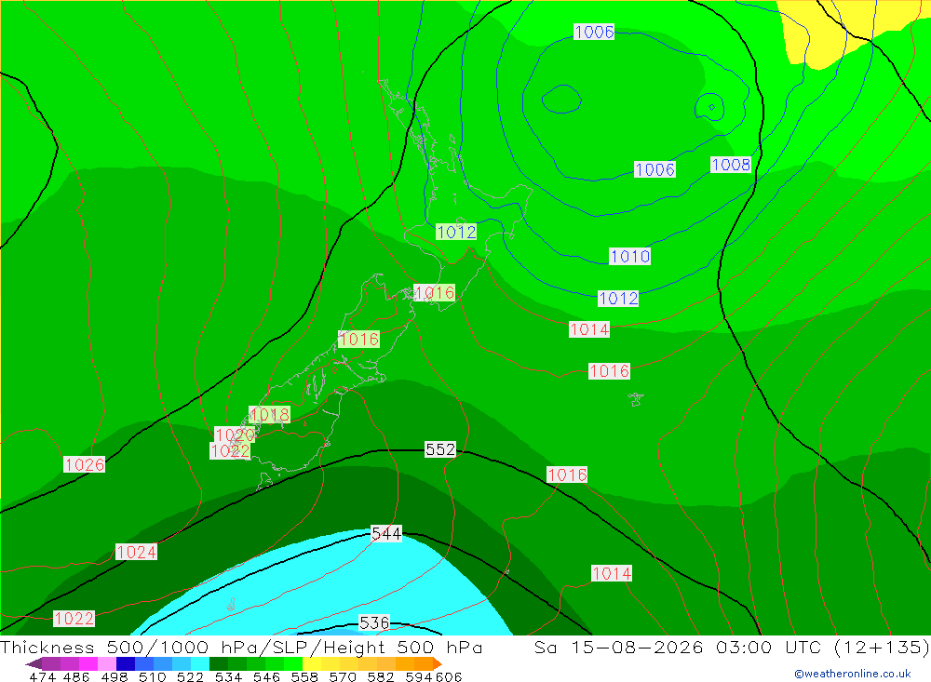Click the weatheronline.co.uk copyright link
931x682 pixels.
(x=853, y=673)
